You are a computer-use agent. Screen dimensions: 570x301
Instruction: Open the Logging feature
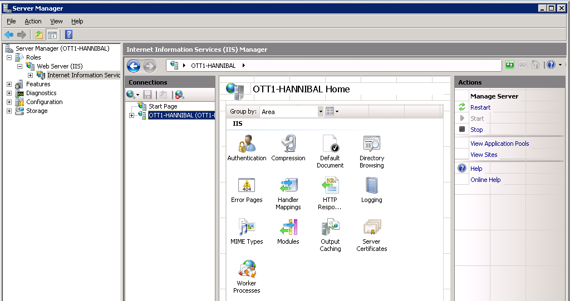point(371,186)
